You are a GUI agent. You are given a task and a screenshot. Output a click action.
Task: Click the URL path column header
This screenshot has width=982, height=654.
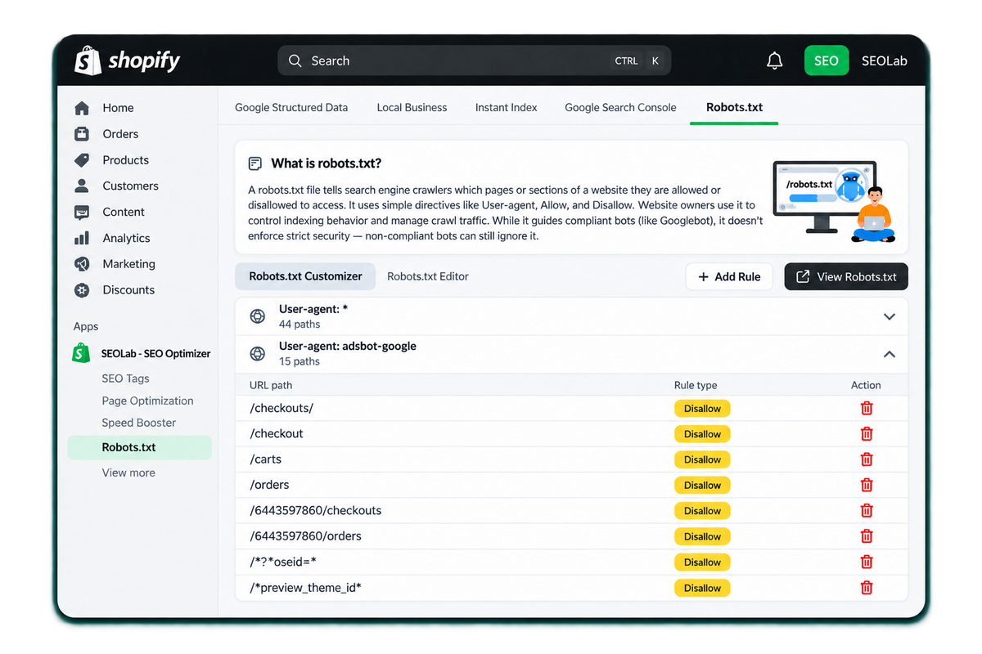271,385
